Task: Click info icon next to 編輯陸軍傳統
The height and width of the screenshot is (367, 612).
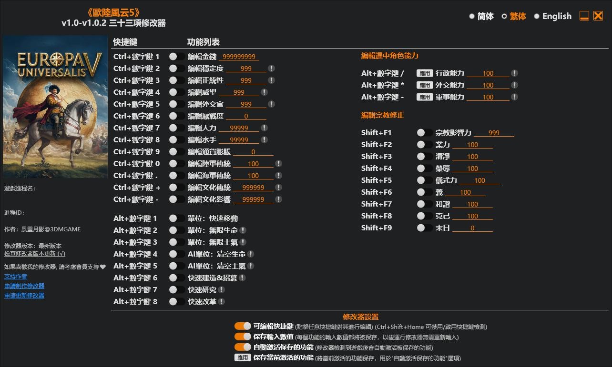Action: click(278, 164)
